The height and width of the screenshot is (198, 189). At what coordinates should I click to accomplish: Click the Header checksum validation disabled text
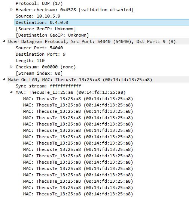[x=106, y=10]
